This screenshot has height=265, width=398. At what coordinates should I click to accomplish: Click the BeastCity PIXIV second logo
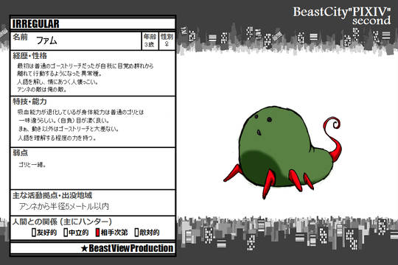342,15
